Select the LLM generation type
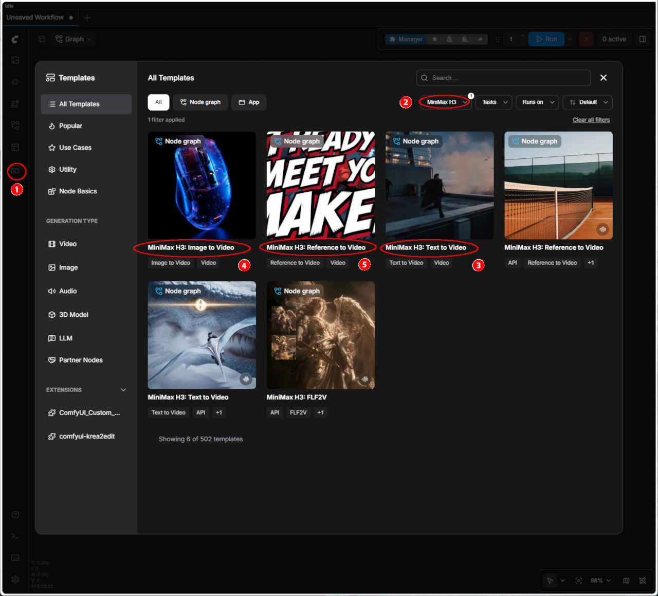 (86, 338)
